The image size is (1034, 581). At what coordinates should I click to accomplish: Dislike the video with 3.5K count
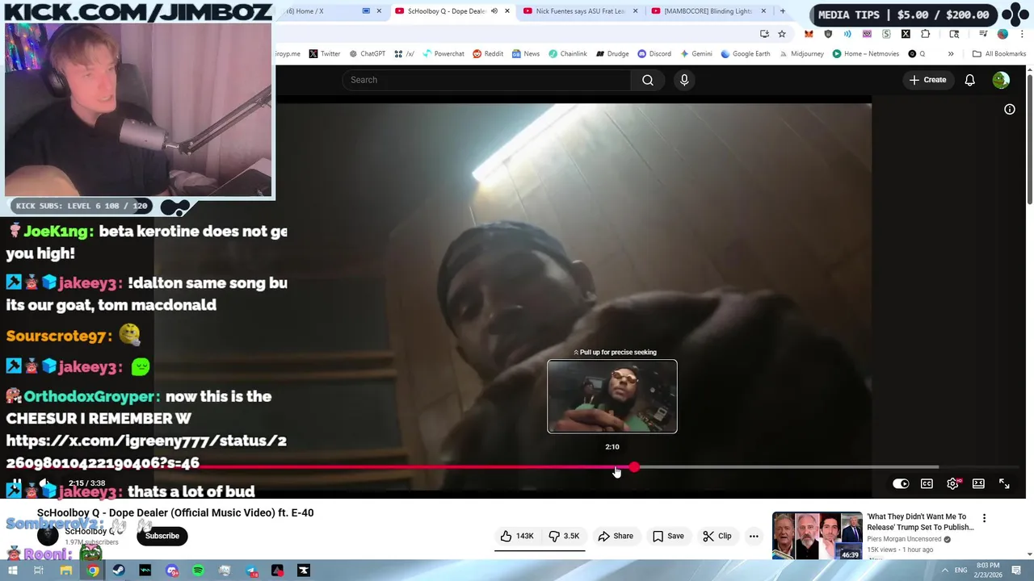(x=565, y=536)
